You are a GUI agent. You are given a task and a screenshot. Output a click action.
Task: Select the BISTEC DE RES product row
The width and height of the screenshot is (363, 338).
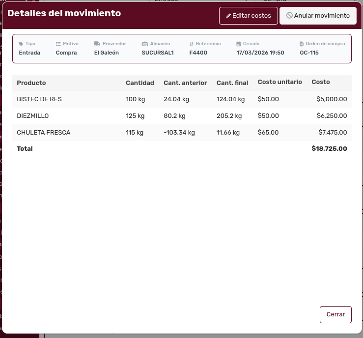pos(39,99)
